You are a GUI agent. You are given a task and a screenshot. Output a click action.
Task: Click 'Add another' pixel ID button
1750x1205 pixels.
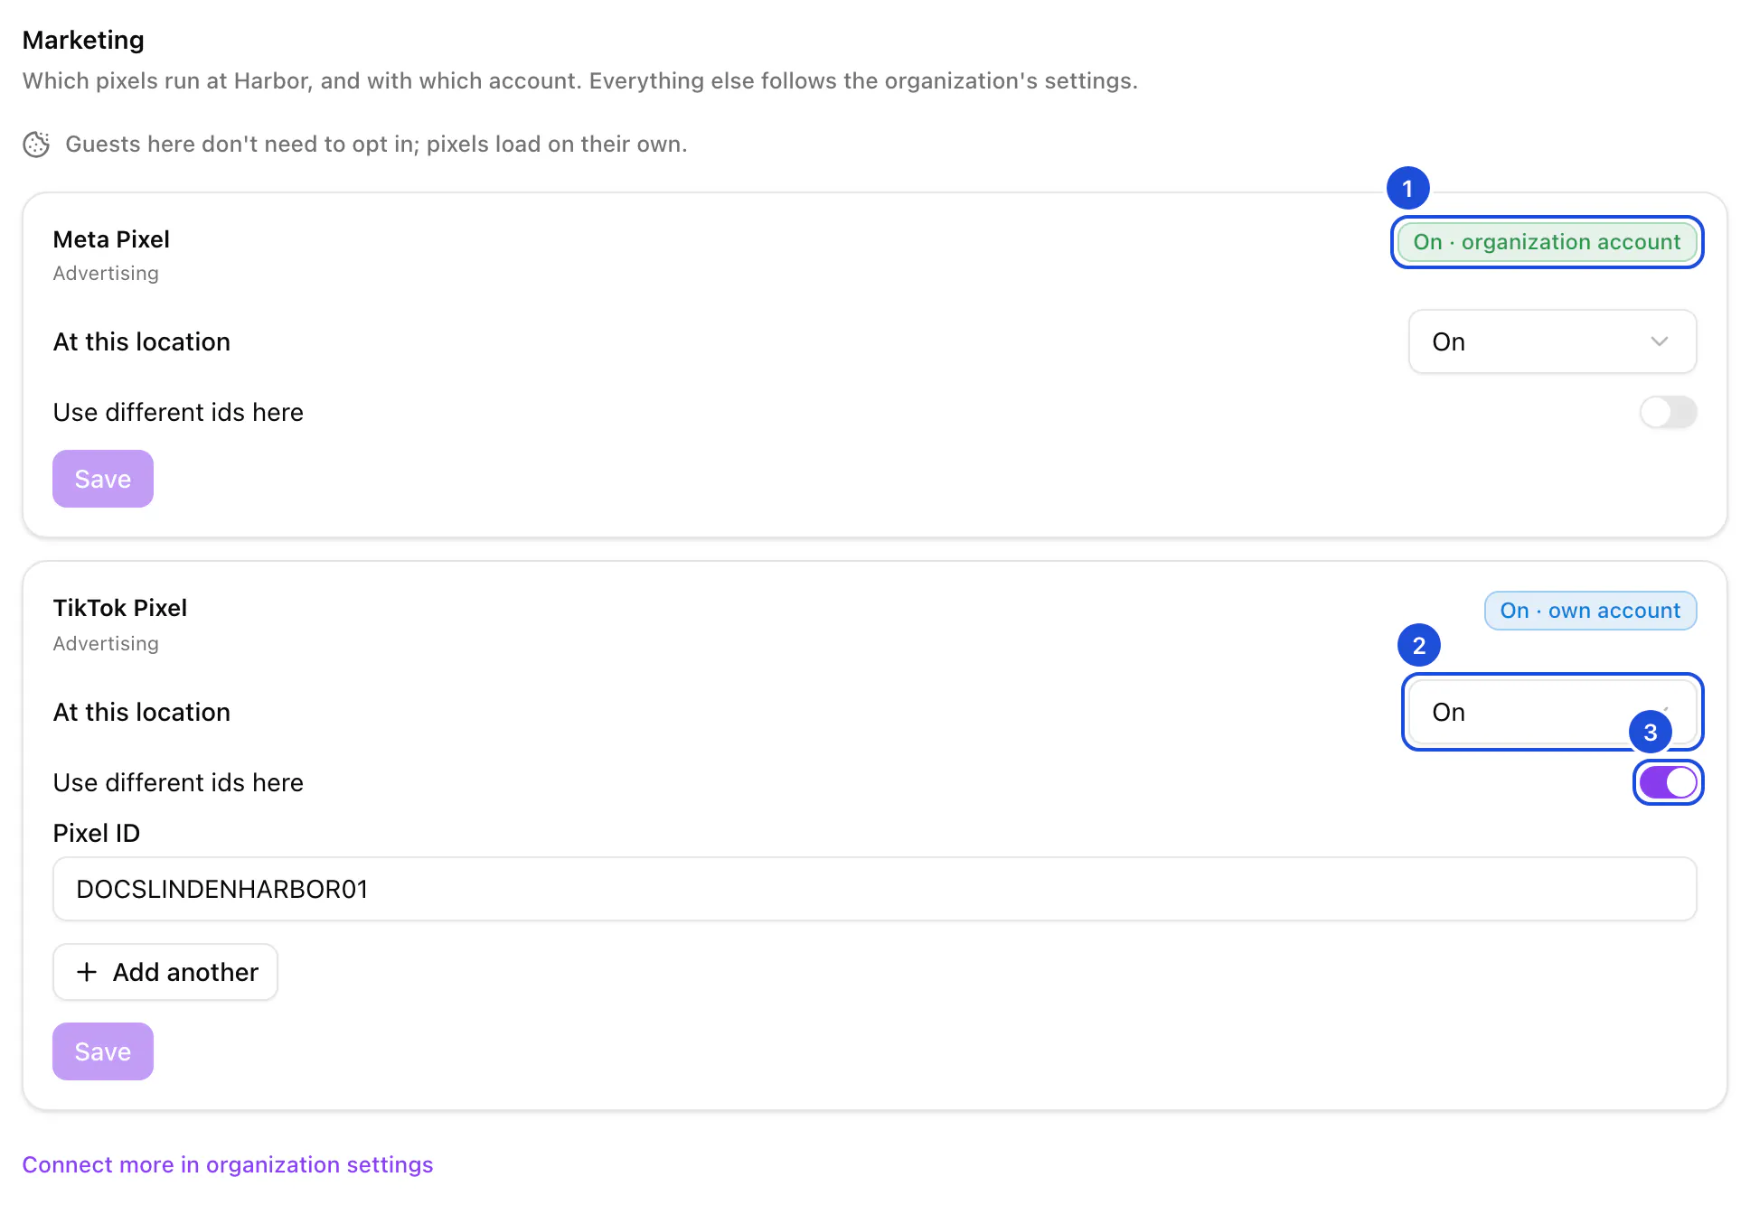click(165, 972)
